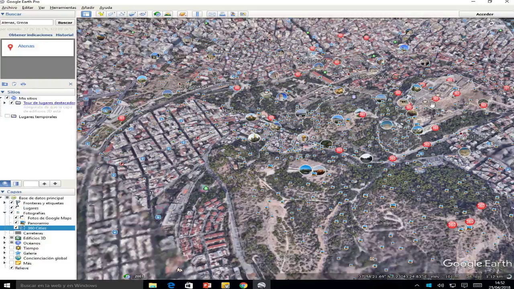Click the red Atenas placemark pin icon
Viewport: 514px width, 289px height.
[x=10, y=47]
